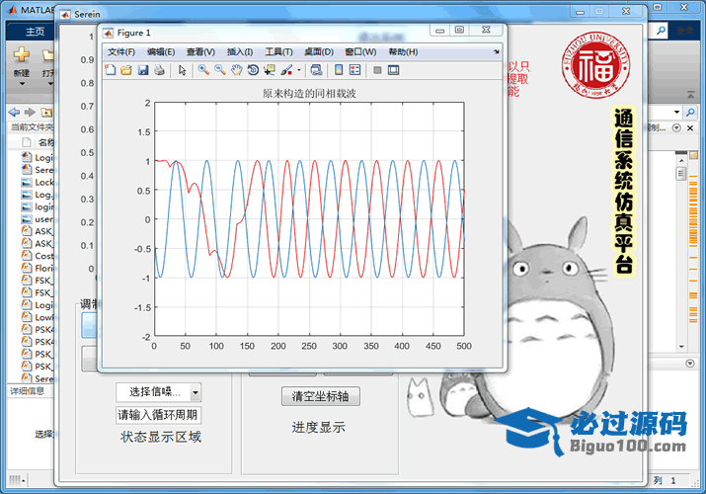Click scrollbar down arrow in MATLAB editor
Image resolution: width=706 pixels, height=494 pixels.
(681, 347)
